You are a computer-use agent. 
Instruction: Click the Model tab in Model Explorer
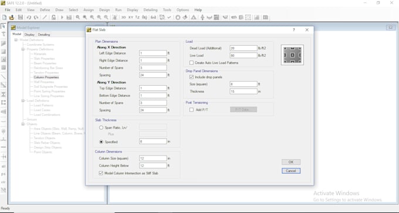tap(17, 34)
